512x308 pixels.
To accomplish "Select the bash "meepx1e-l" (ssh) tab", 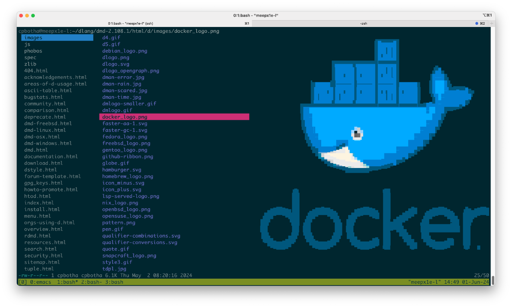I will click(131, 24).
